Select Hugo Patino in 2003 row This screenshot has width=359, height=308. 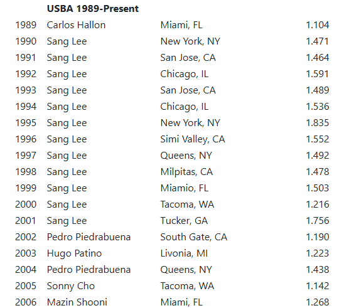tap(74, 253)
